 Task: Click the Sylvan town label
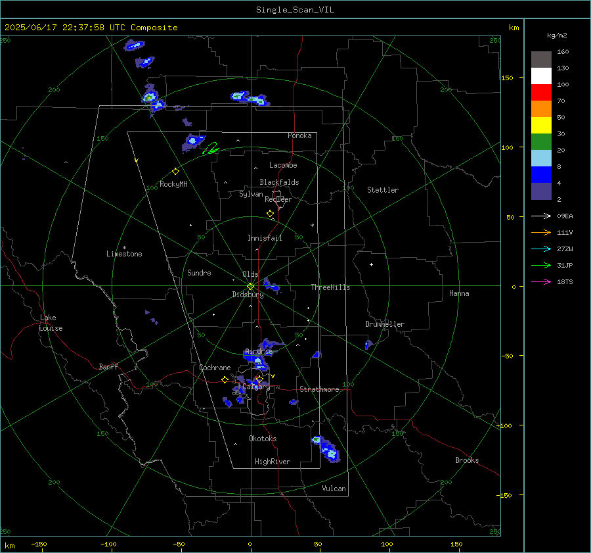[251, 194]
